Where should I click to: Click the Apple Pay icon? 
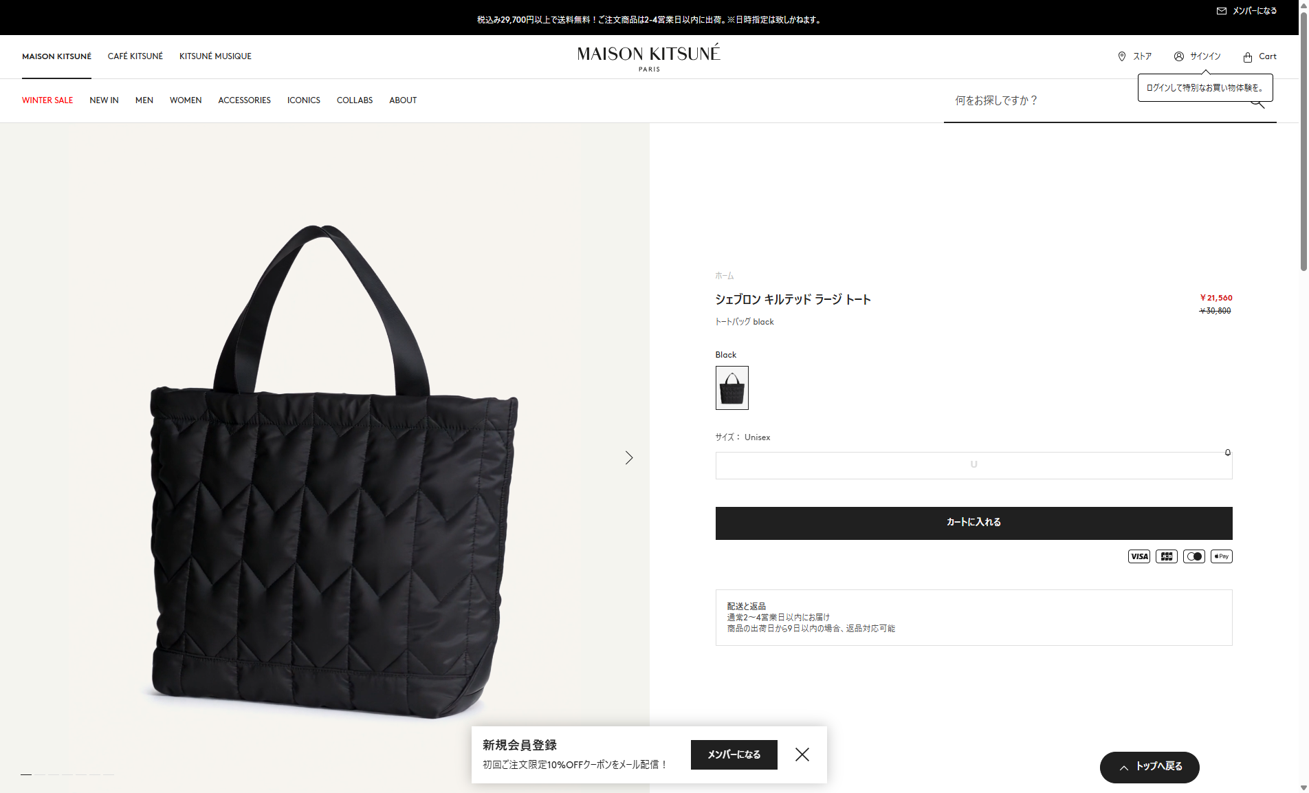click(1222, 556)
